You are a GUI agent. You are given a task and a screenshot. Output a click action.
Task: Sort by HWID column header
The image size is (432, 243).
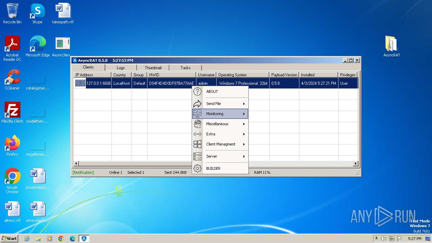coord(171,75)
